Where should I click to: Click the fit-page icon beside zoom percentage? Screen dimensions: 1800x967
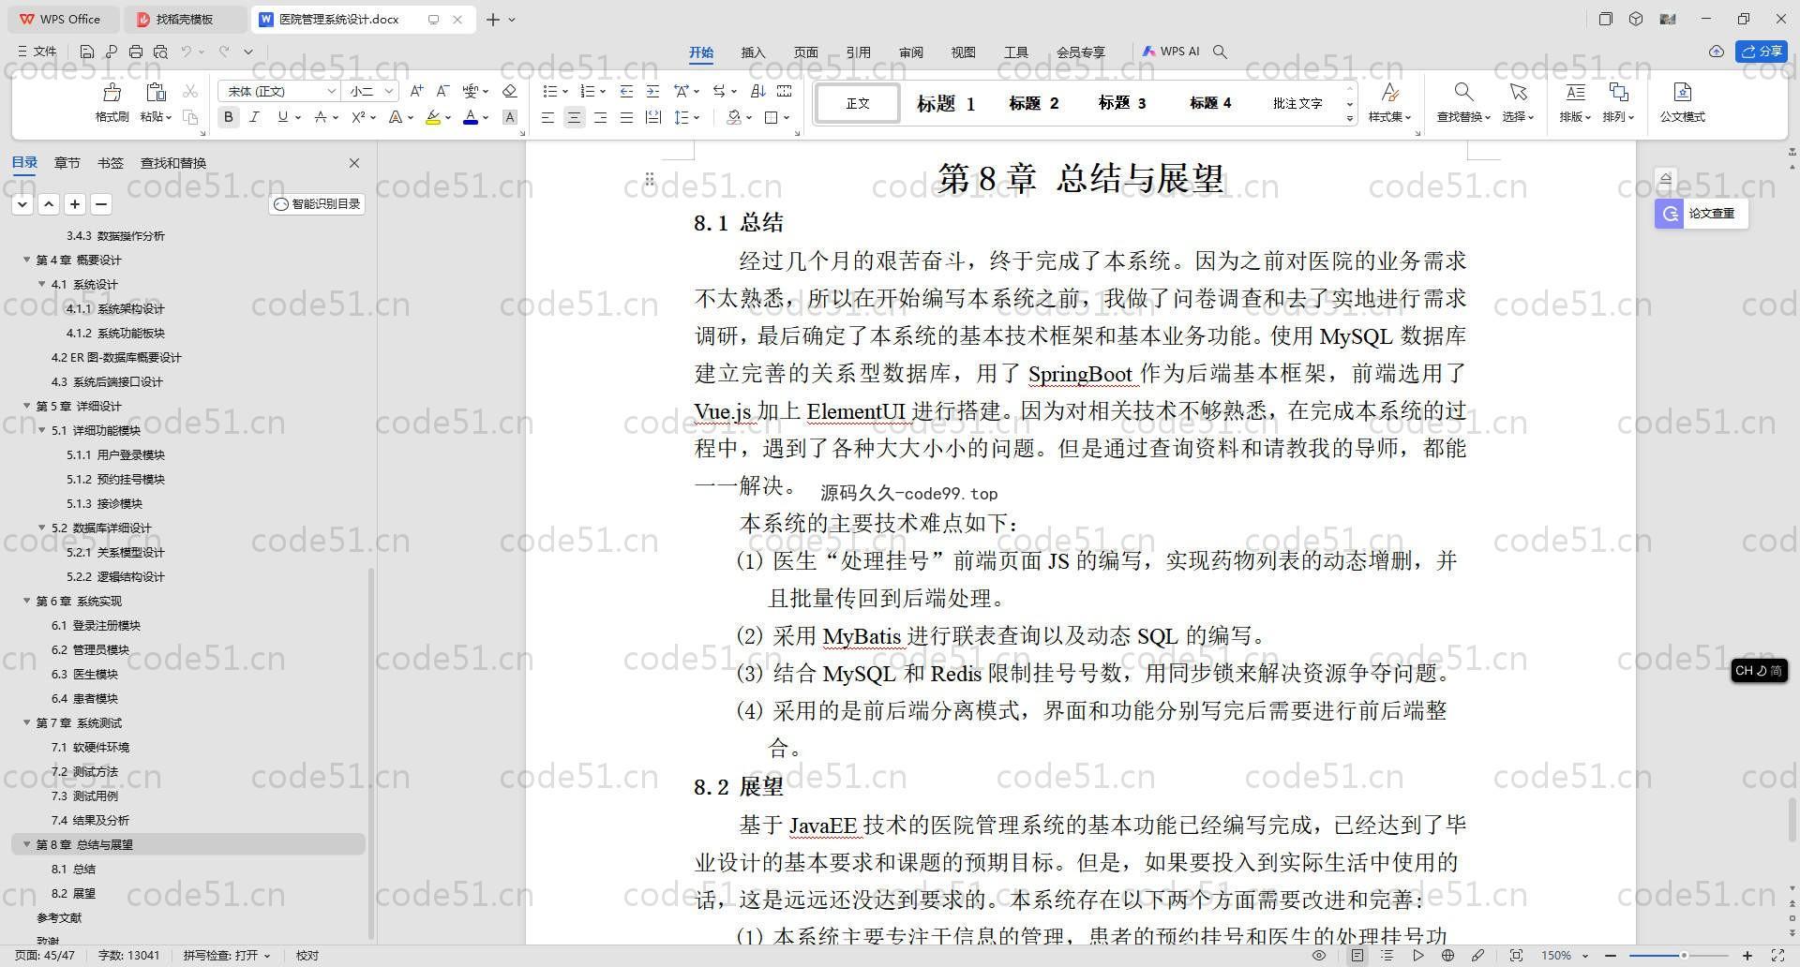pos(1516,956)
